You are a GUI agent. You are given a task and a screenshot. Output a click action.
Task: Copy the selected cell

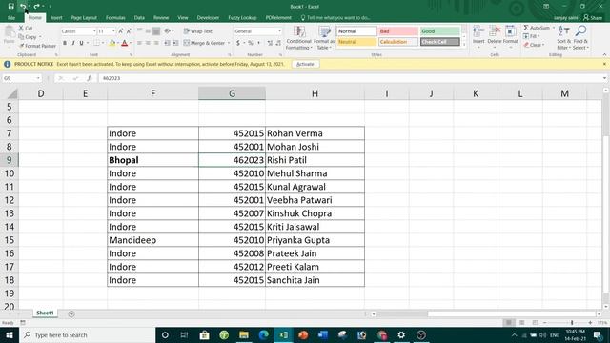(x=28, y=37)
